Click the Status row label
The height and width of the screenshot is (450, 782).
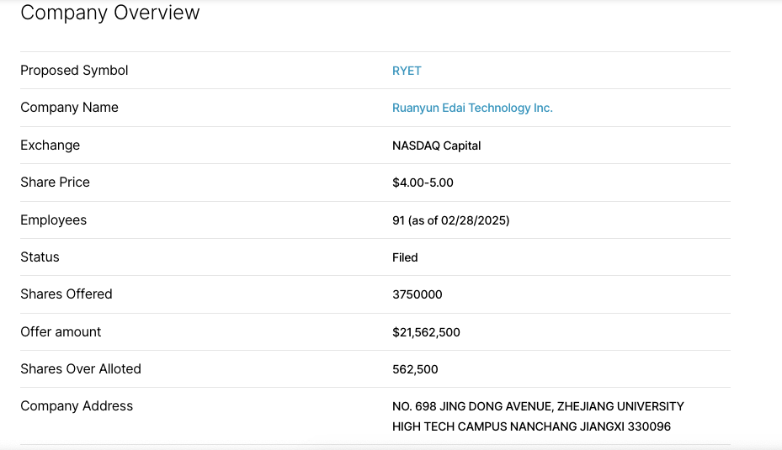[40, 257]
